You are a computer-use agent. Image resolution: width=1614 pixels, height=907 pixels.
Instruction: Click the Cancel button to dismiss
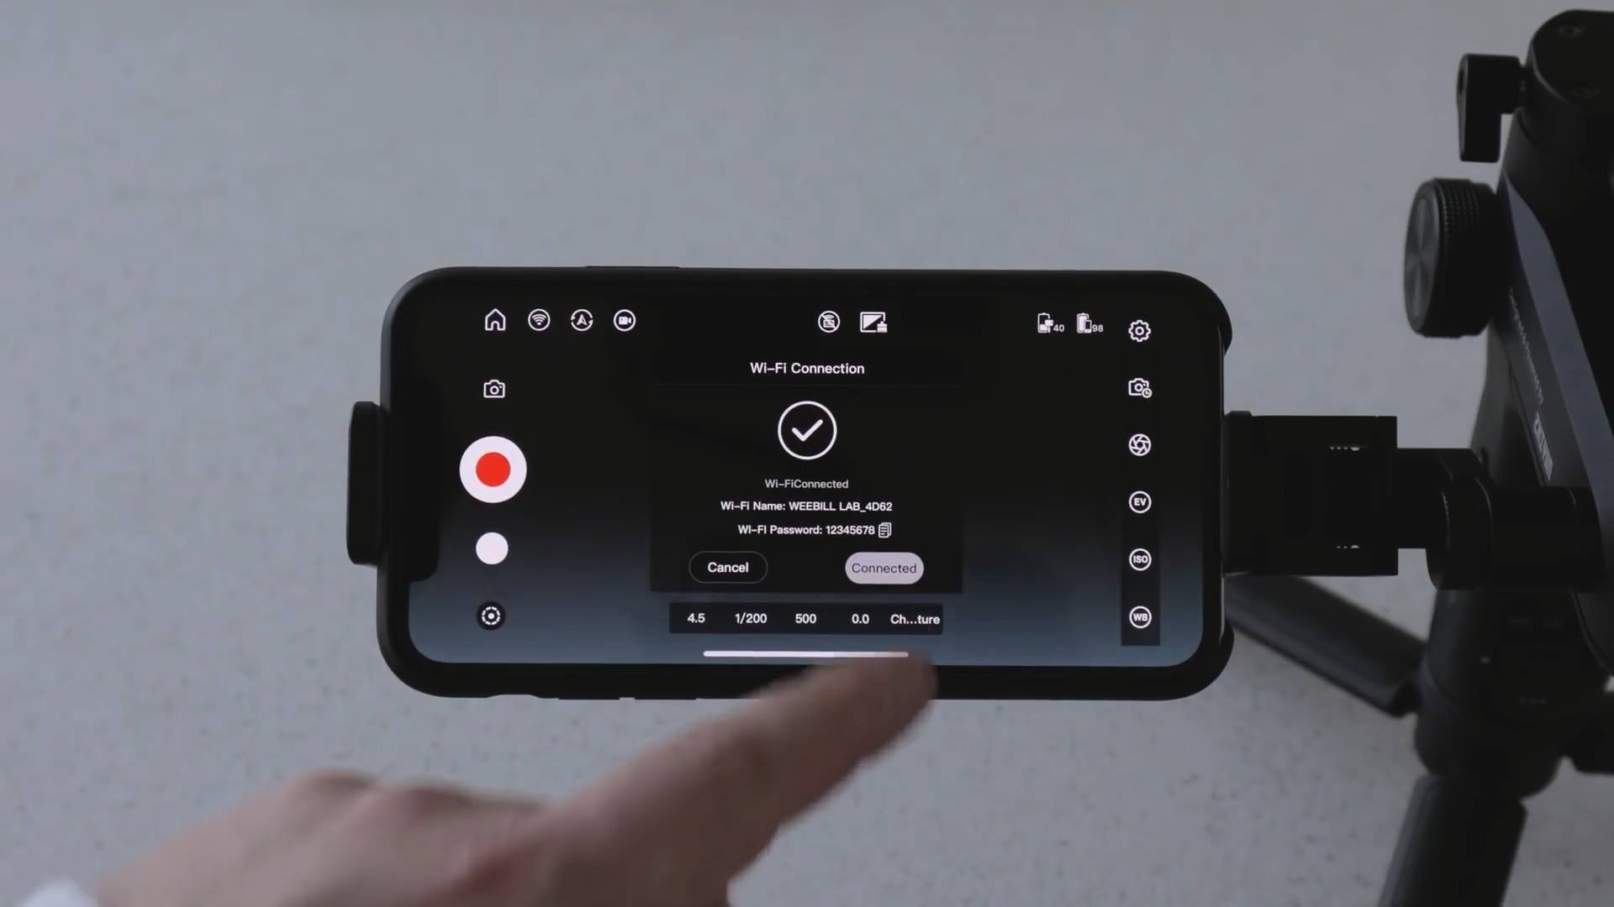[728, 567]
